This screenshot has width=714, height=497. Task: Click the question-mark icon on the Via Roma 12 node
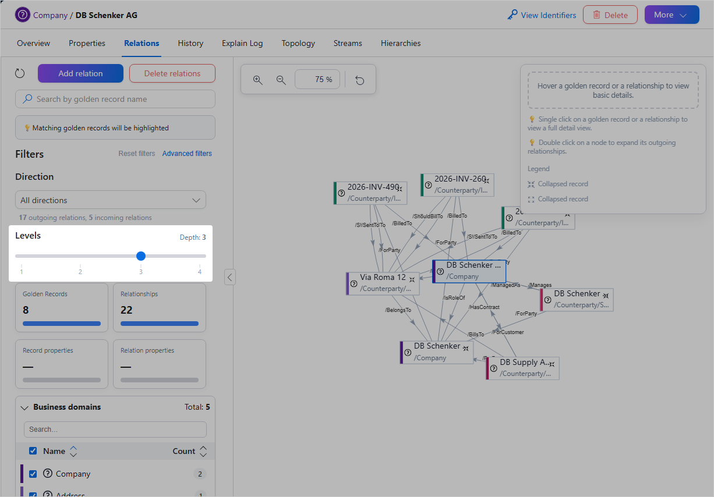coord(354,283)
